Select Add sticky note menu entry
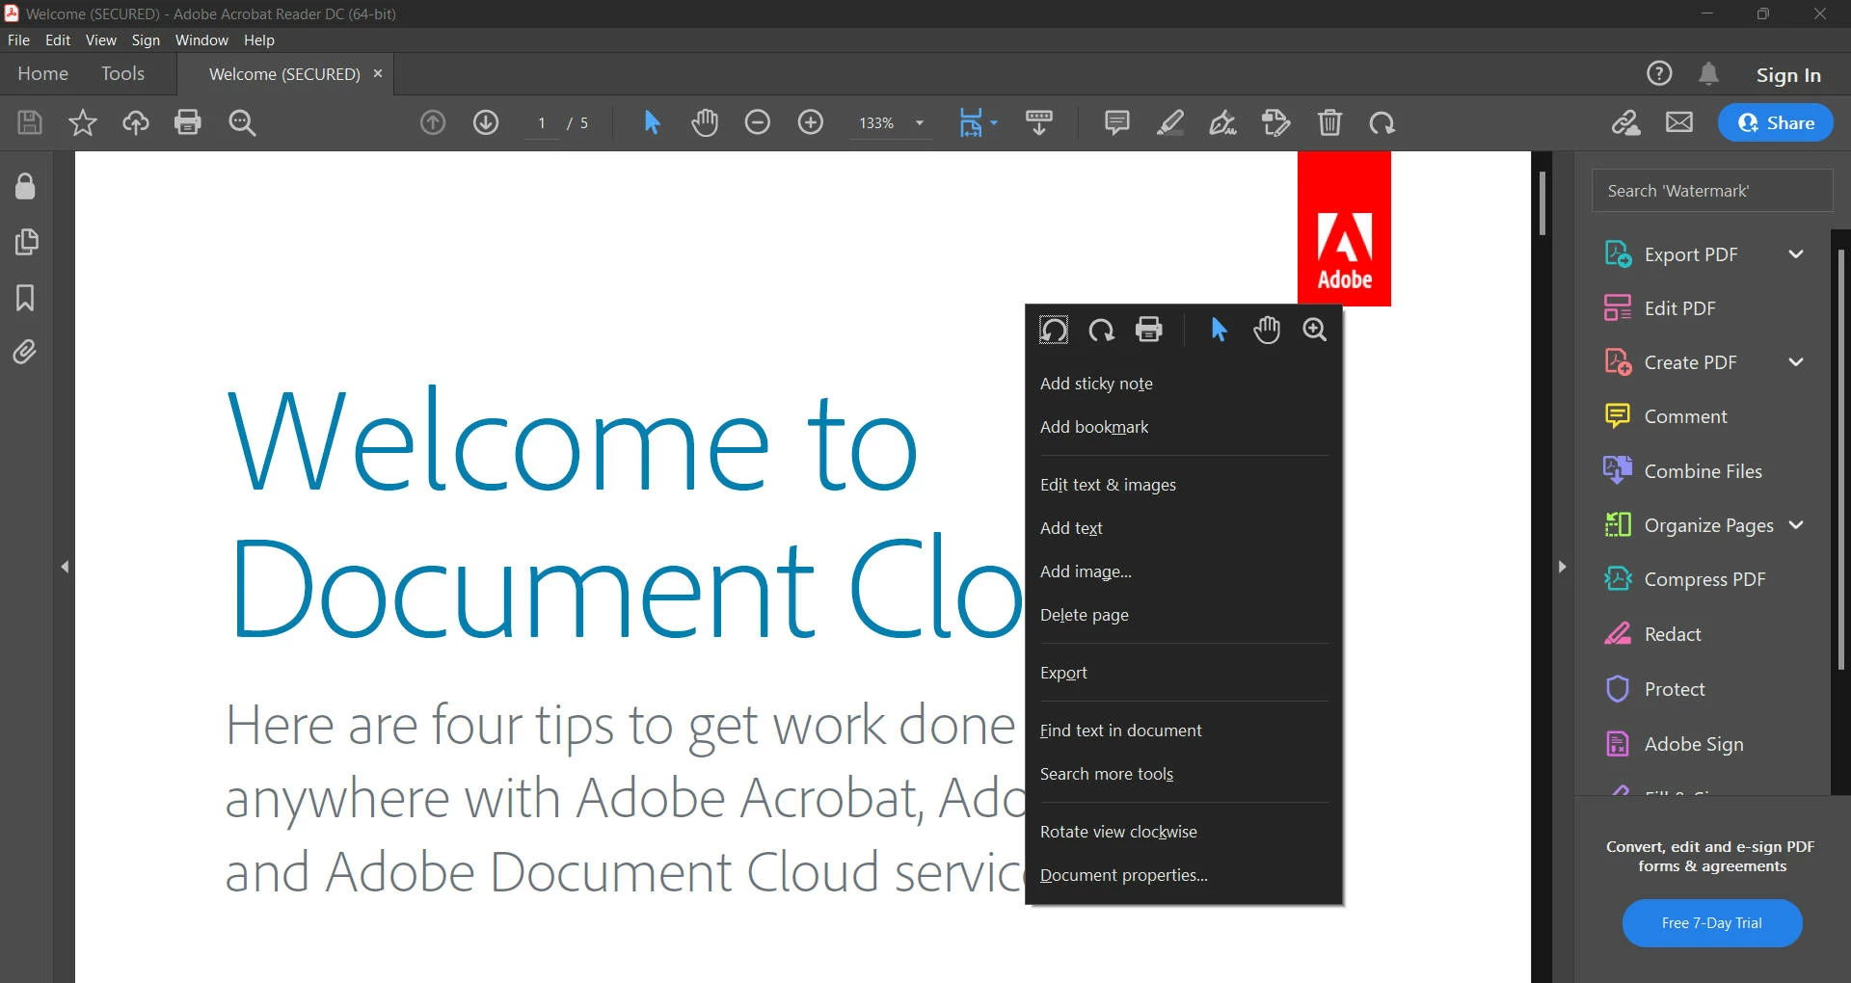The width and height of the screenshot is (1851, 983). click(1184, 384)
